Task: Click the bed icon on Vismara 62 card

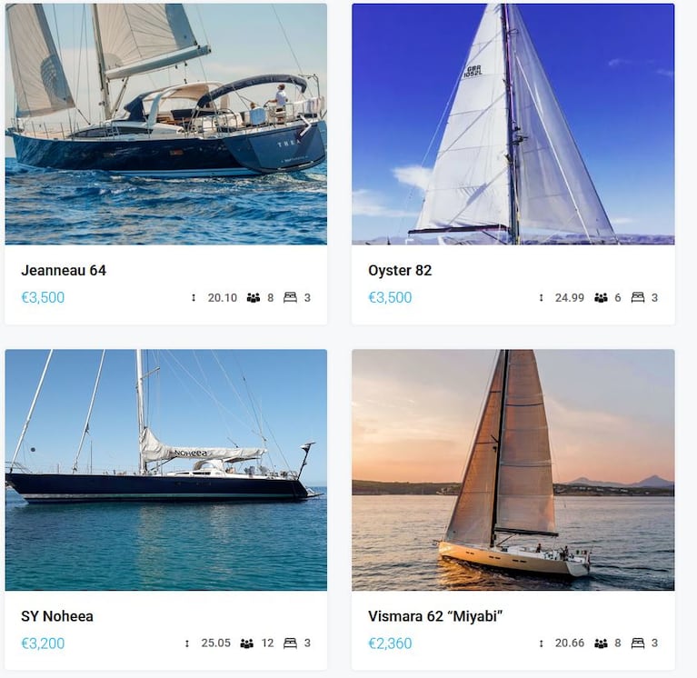Action: coord(638,643)
